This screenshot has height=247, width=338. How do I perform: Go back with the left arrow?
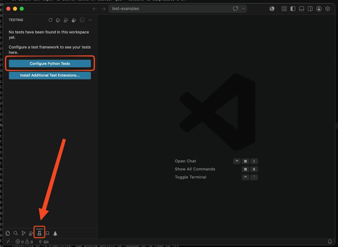pyautogui.click(x=95, y=9)
